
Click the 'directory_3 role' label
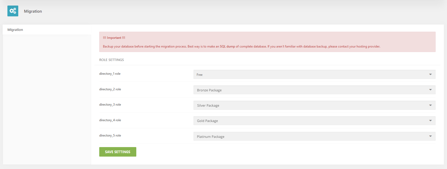pyautogui.click(x=110, y=105)
